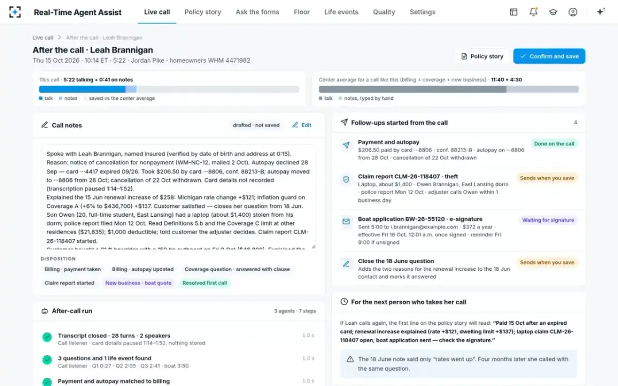Click inside the call notes text area
Image resolution: width=618 pixels, height=386 pixels.
tap(179, 198)
